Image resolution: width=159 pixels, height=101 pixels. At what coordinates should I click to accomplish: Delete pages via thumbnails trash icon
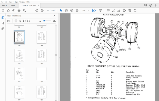click(x=16, y=21)
